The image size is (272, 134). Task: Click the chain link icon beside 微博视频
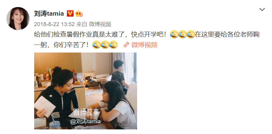pyautogui.click(x=126, y=45)
